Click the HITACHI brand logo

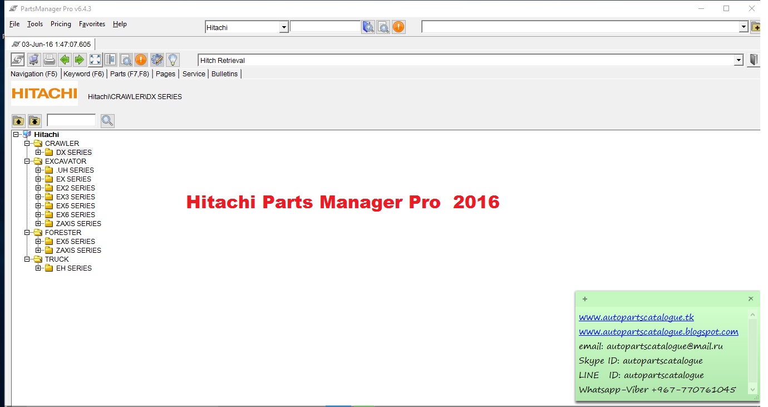tap(45, 94)
